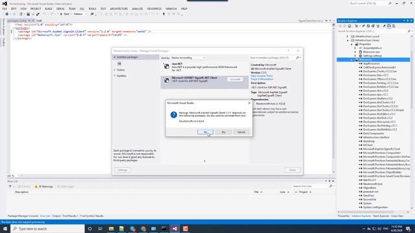Switch to Find Symbol Results tab
The width and height of the screenshot is (415, 233).
point(92,216)
